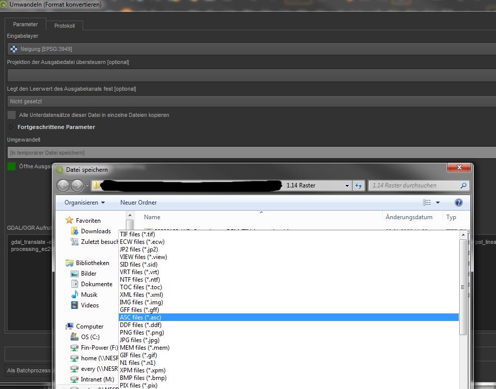Open Zuletzt besucht in navigation pane
Screen dimensions: 496x389
pos(94,242)
